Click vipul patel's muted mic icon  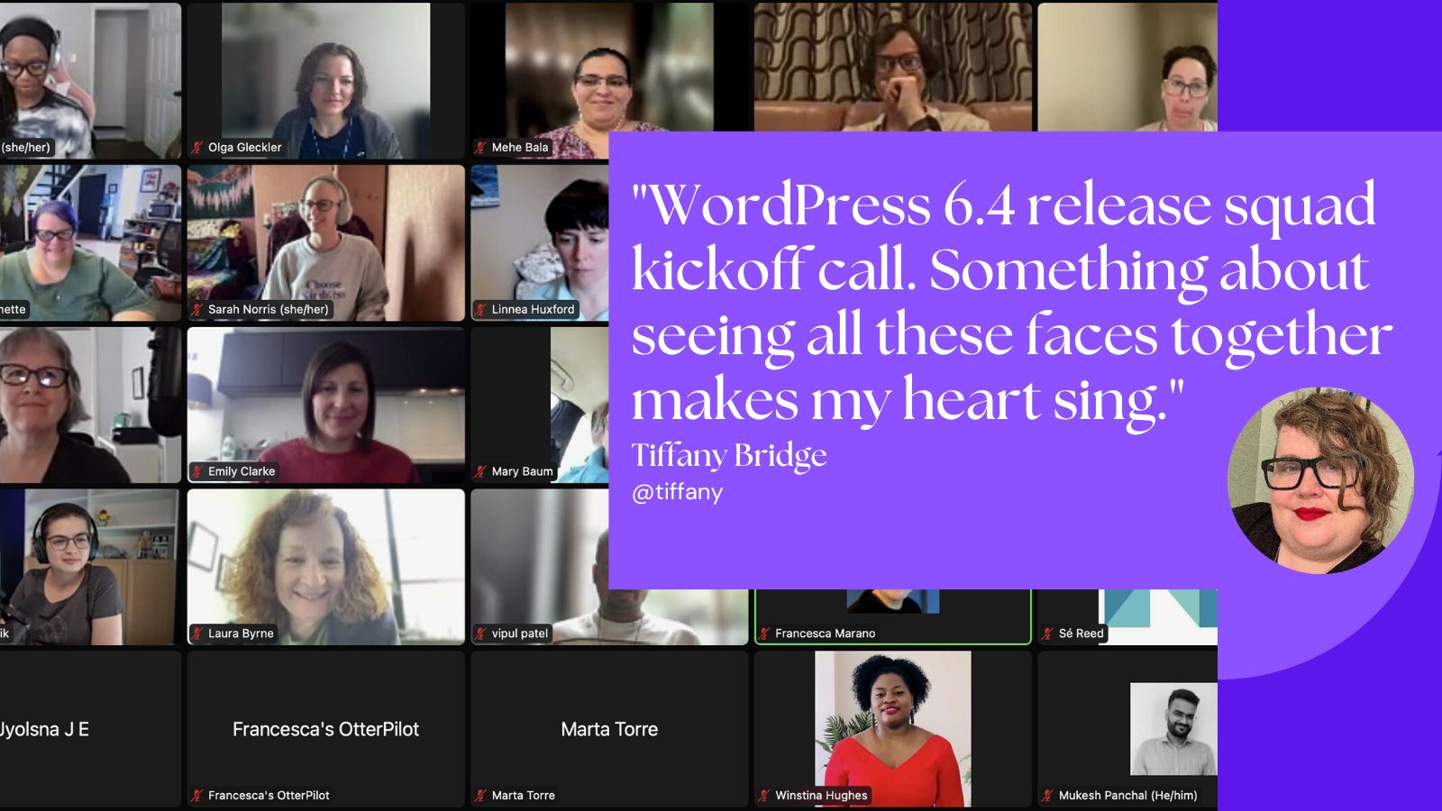pyautogui.click(x=480, y=634)
